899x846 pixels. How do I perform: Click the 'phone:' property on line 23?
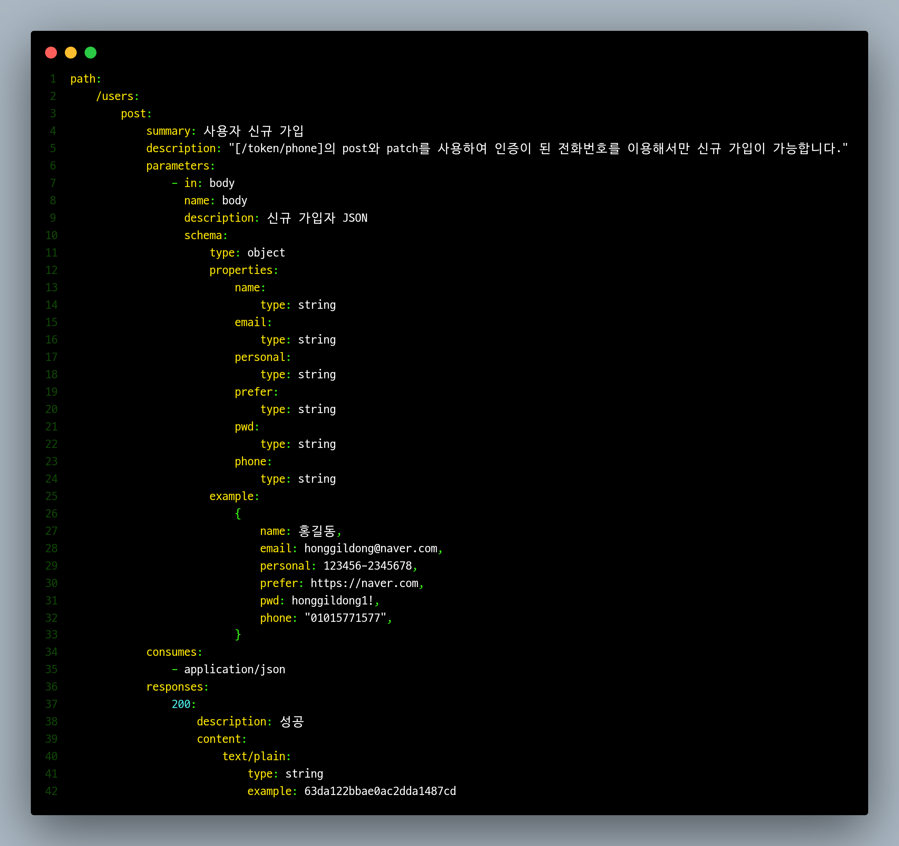tap(253, 462)
